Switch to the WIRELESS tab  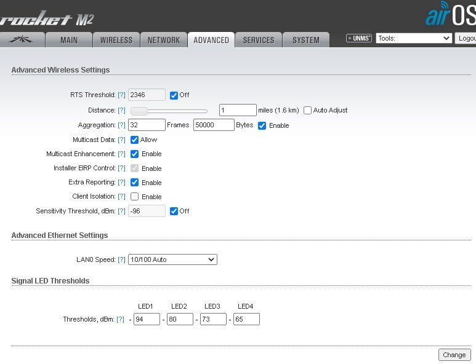[x=116, y=40]
